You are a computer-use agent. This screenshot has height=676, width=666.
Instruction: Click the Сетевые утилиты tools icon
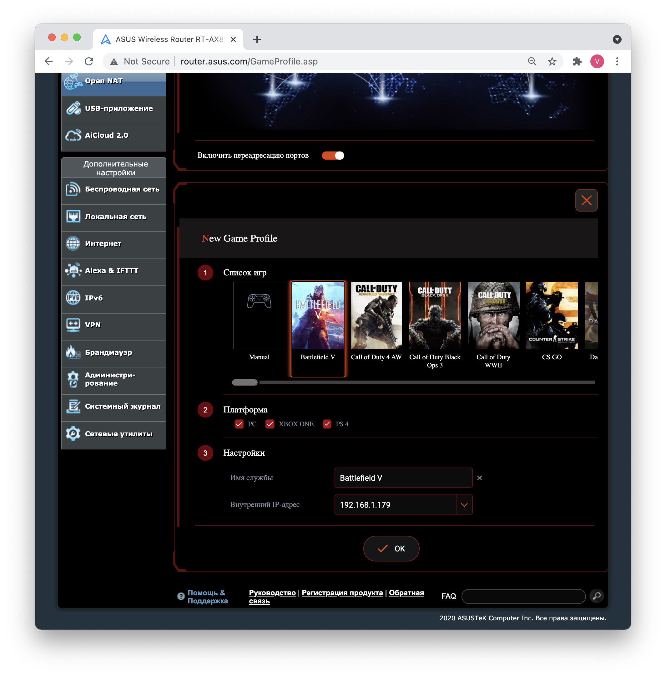[x=73, y=434]
